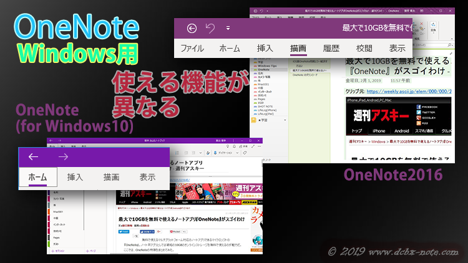Select the 技術メモ section in Windows 10 OneNote
Screen dimensions: 468x263
(57, 231)
